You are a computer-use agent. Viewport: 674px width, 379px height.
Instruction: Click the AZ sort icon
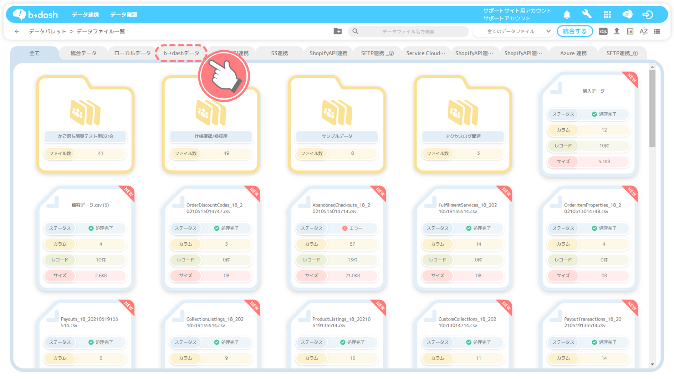[644, 31]
